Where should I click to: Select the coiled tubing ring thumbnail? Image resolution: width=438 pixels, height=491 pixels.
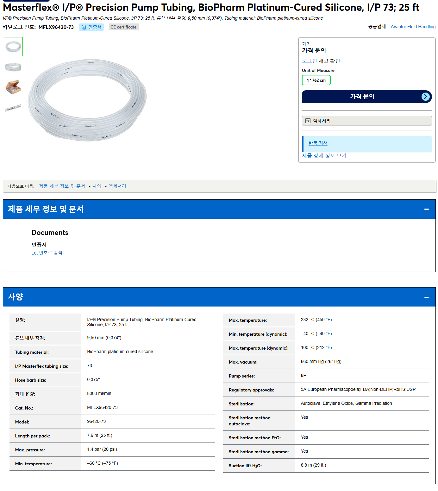coord(13,47)
